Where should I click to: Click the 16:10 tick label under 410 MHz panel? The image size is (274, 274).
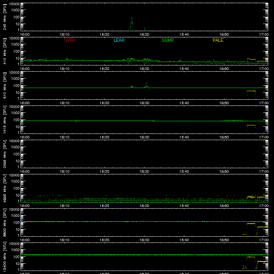[x=64, y=69]
